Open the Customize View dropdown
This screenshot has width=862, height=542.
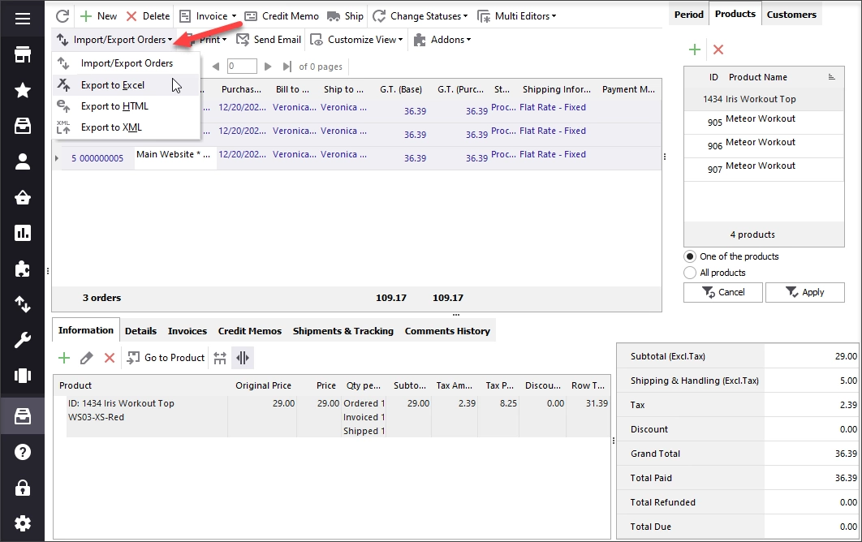click(x=356, y=40)
